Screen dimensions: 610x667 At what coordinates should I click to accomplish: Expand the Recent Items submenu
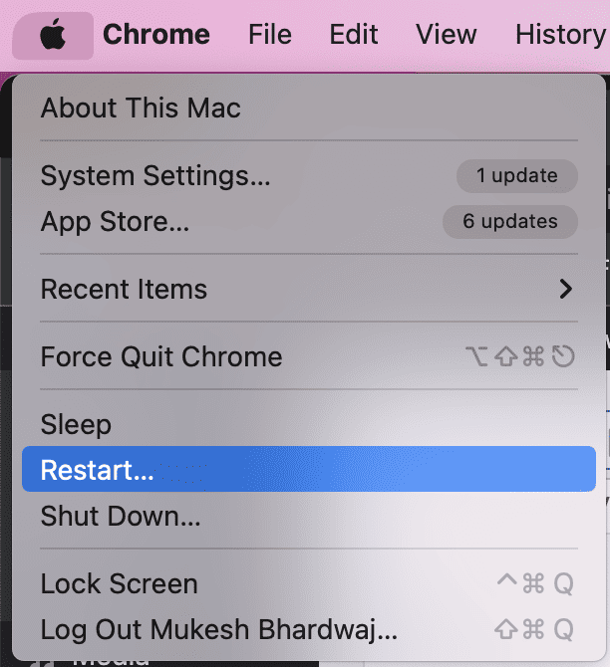(x=124, y=290)
